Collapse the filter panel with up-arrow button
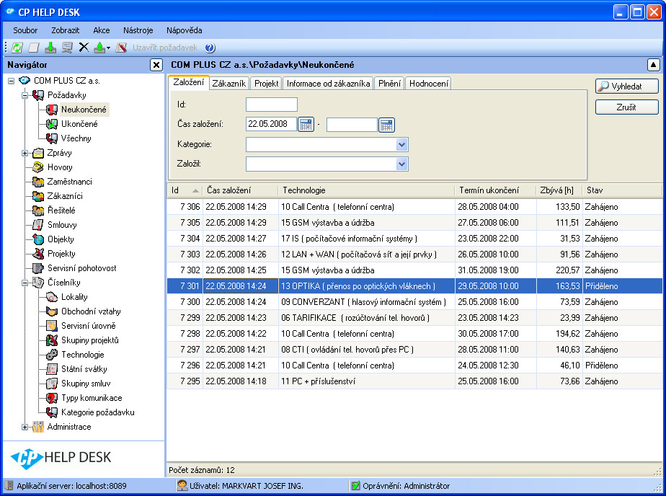 click(x=653, y=65)
